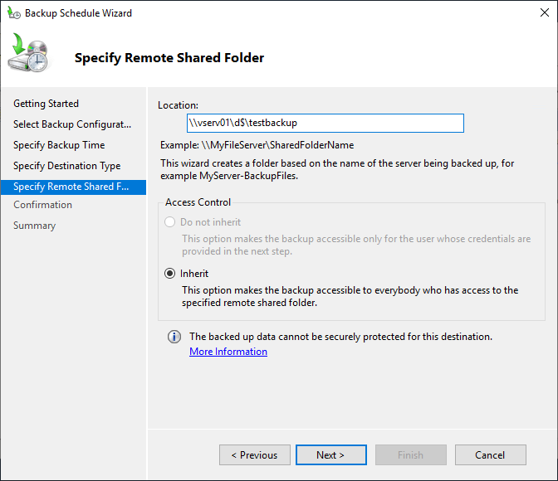
Task: Click the Previous button
Action: coord(255,454)
